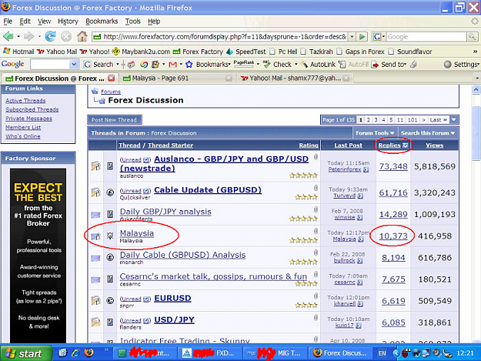Viewport: 481px width, 361px height.
Task: Open the Malaysia thread link
Action: tap(137, 233)
